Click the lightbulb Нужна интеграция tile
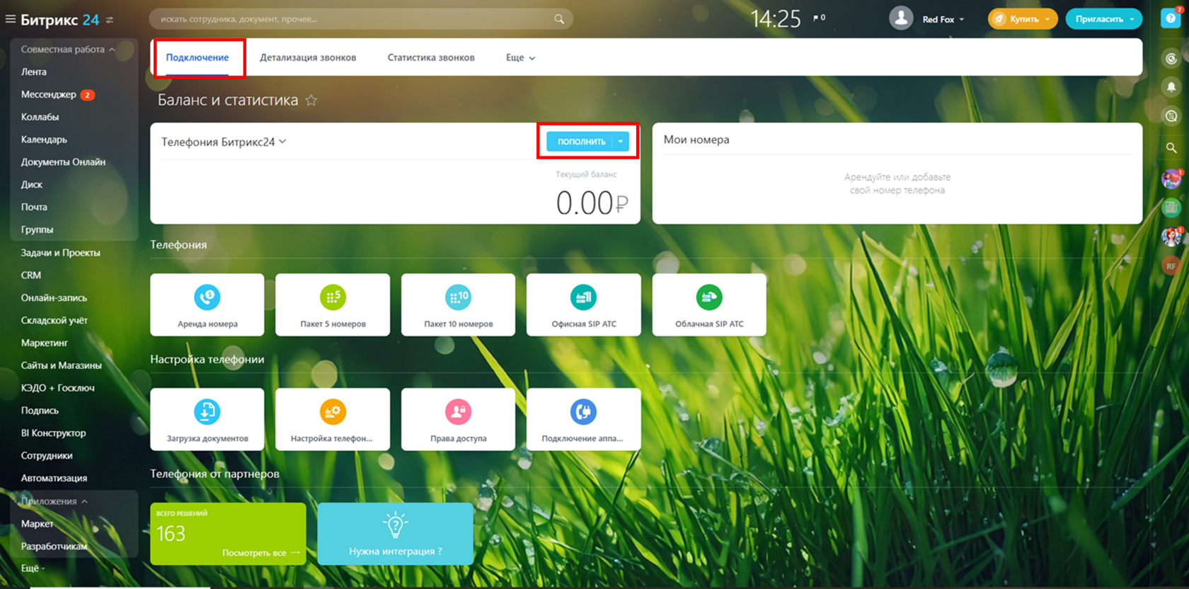The width and height of the screenshot is (1189, 589). coord(395,534)
